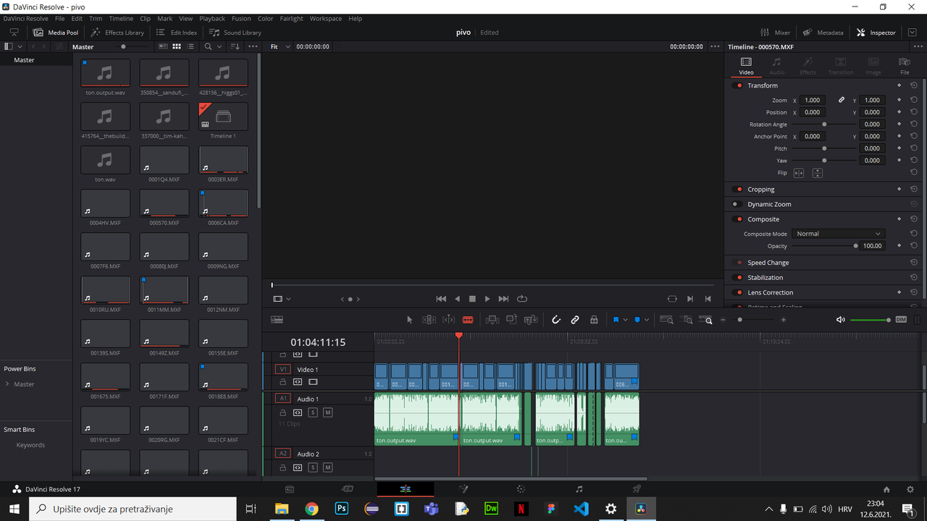Mute the Audio 1 track
The width and height of the screenshot is (927, 521).
[327, 412]
